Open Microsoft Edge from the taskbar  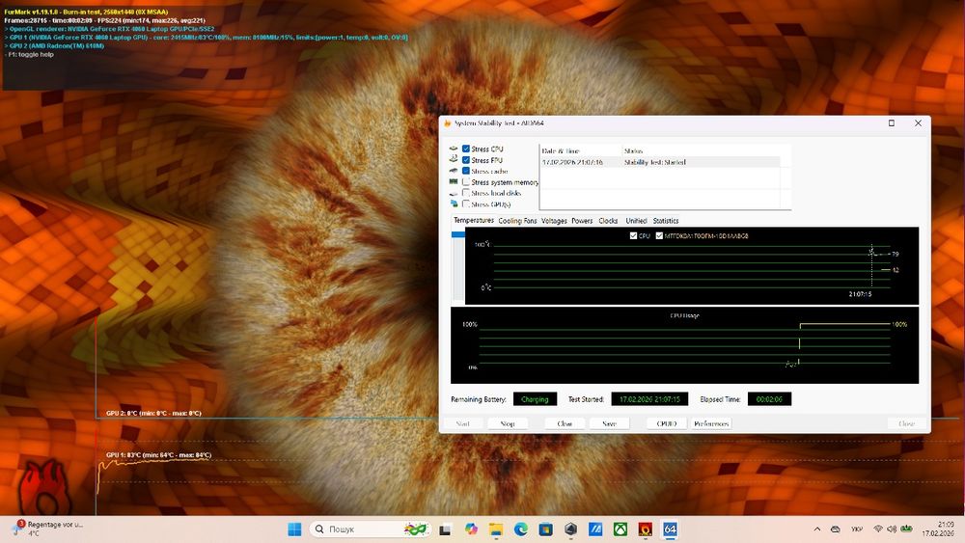click(x=521, y=529)
